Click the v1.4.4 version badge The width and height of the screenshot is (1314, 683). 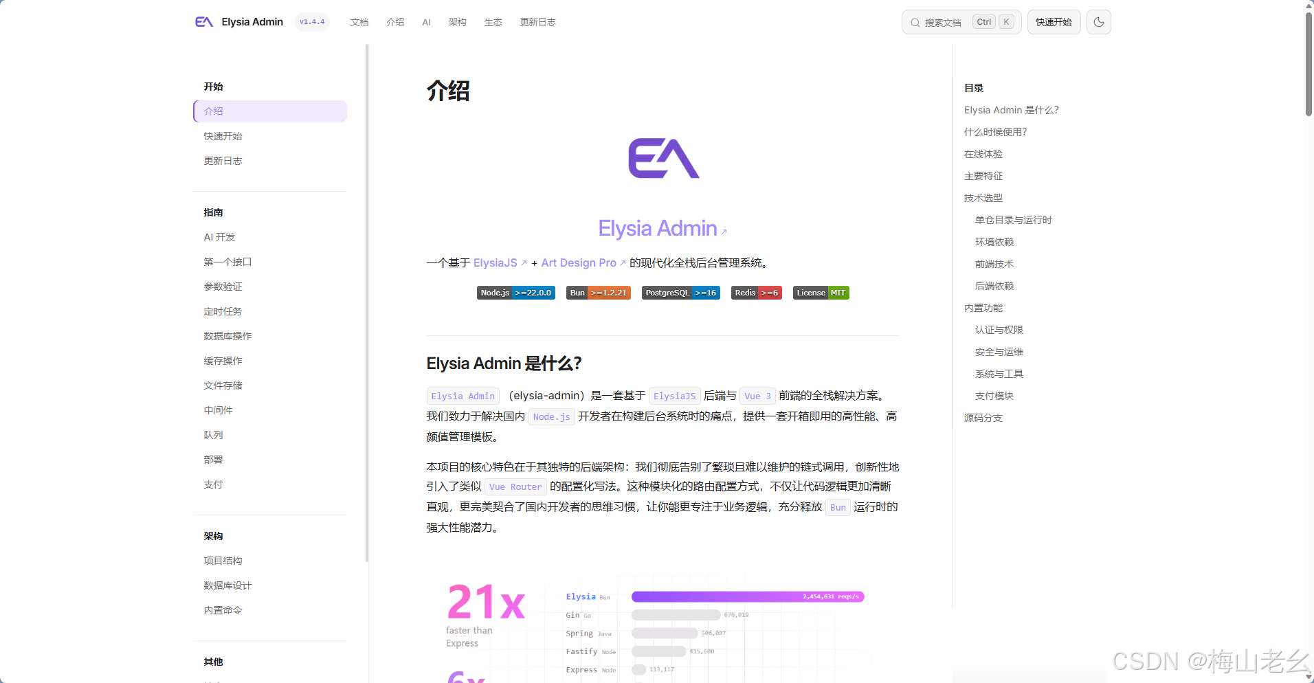pyautogui.click(x=312, y=22)
